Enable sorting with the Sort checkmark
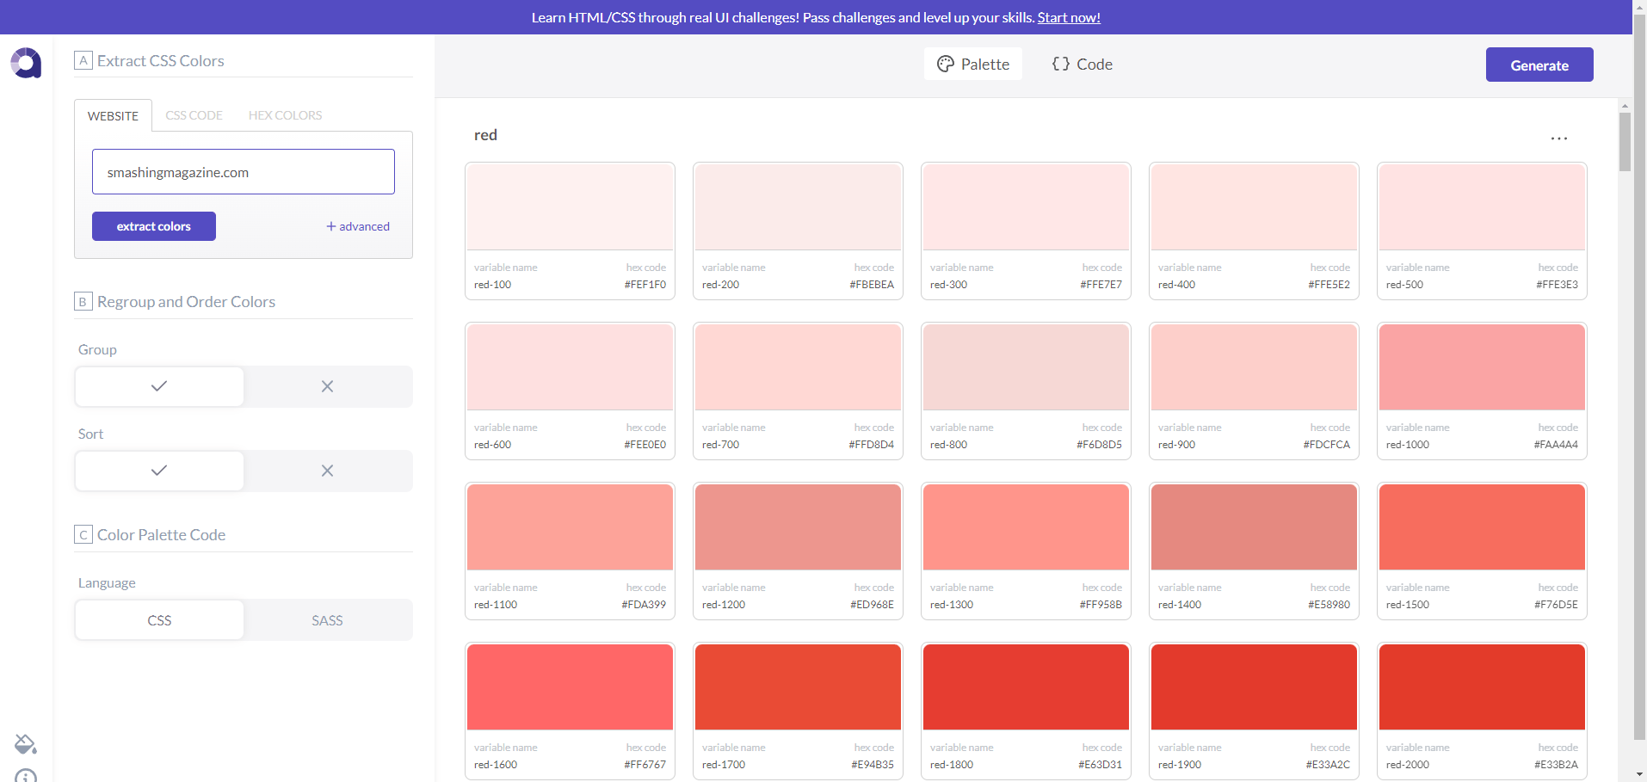 coord(159,471)
